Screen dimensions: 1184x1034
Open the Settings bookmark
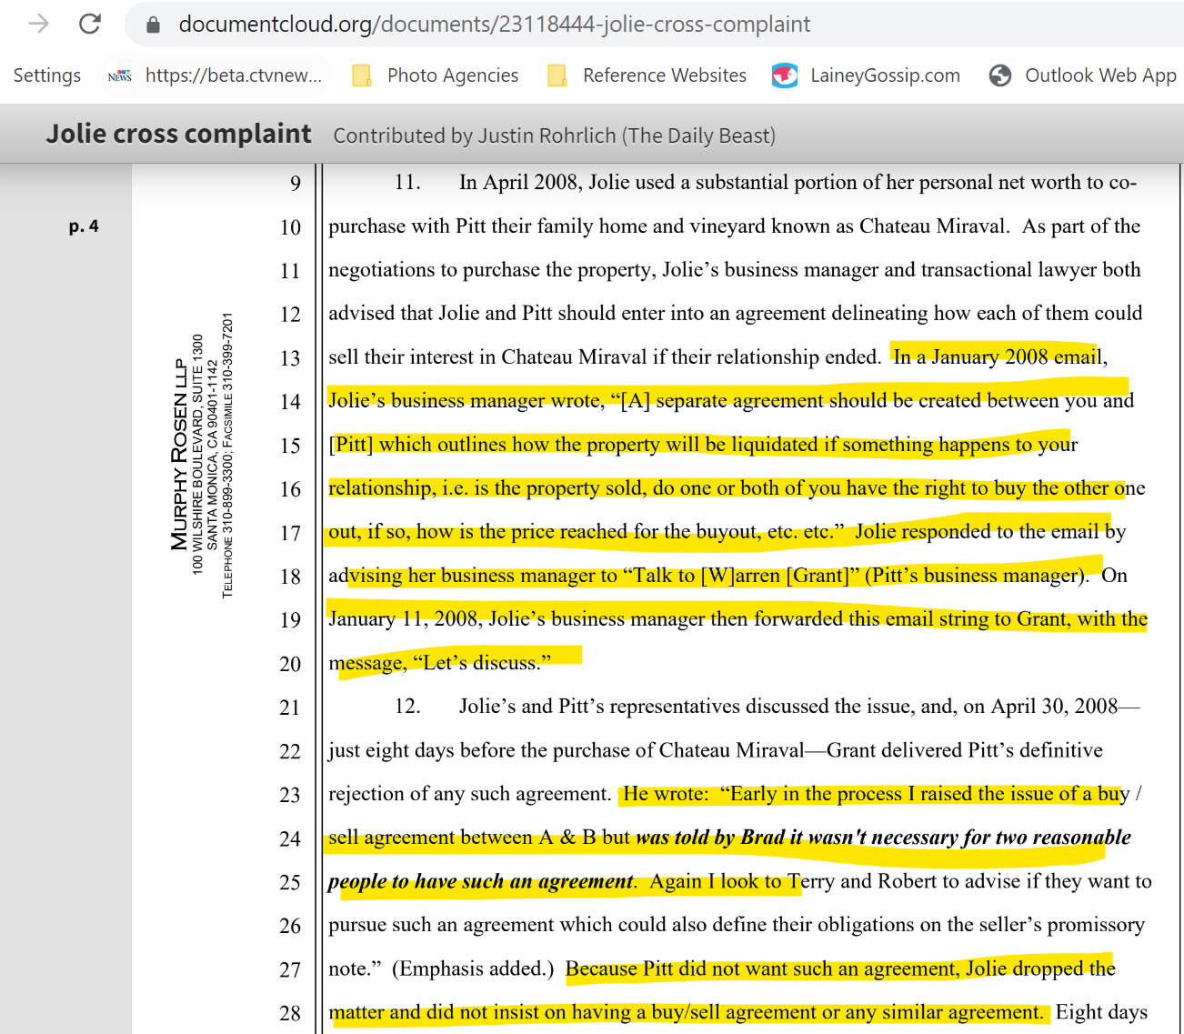click(x=47, y=75)
